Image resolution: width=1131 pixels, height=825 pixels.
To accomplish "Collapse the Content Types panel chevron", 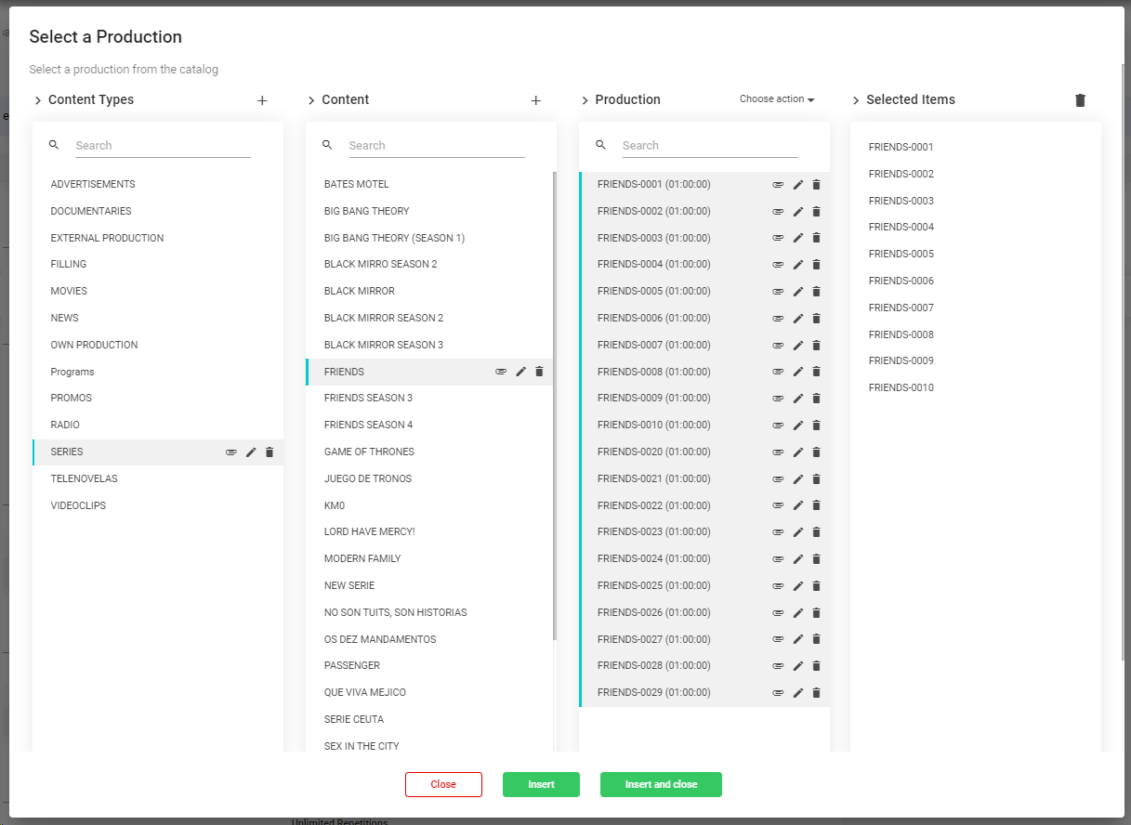I will coord(38,100).
